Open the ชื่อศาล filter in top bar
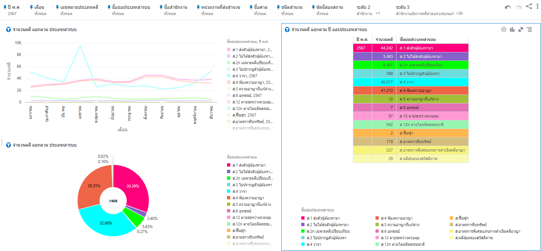 [260, 10]
